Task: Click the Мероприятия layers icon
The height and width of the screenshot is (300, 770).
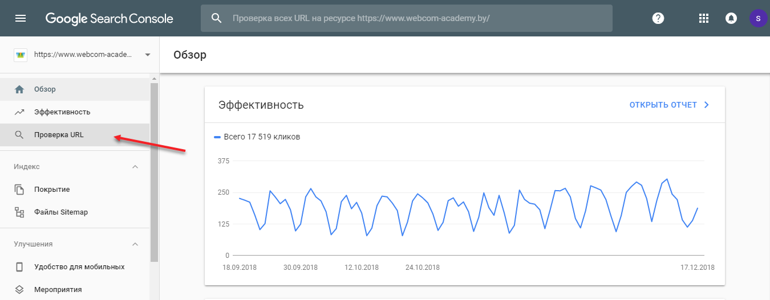Action: (x=19, y=290)
